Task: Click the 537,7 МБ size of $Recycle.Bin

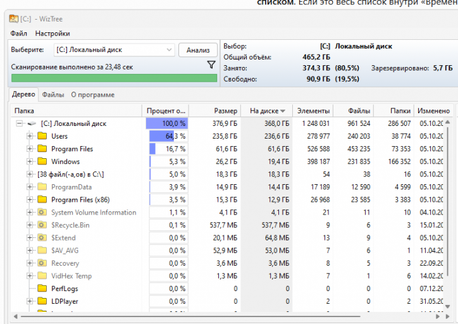Action: tap(223, 225)
